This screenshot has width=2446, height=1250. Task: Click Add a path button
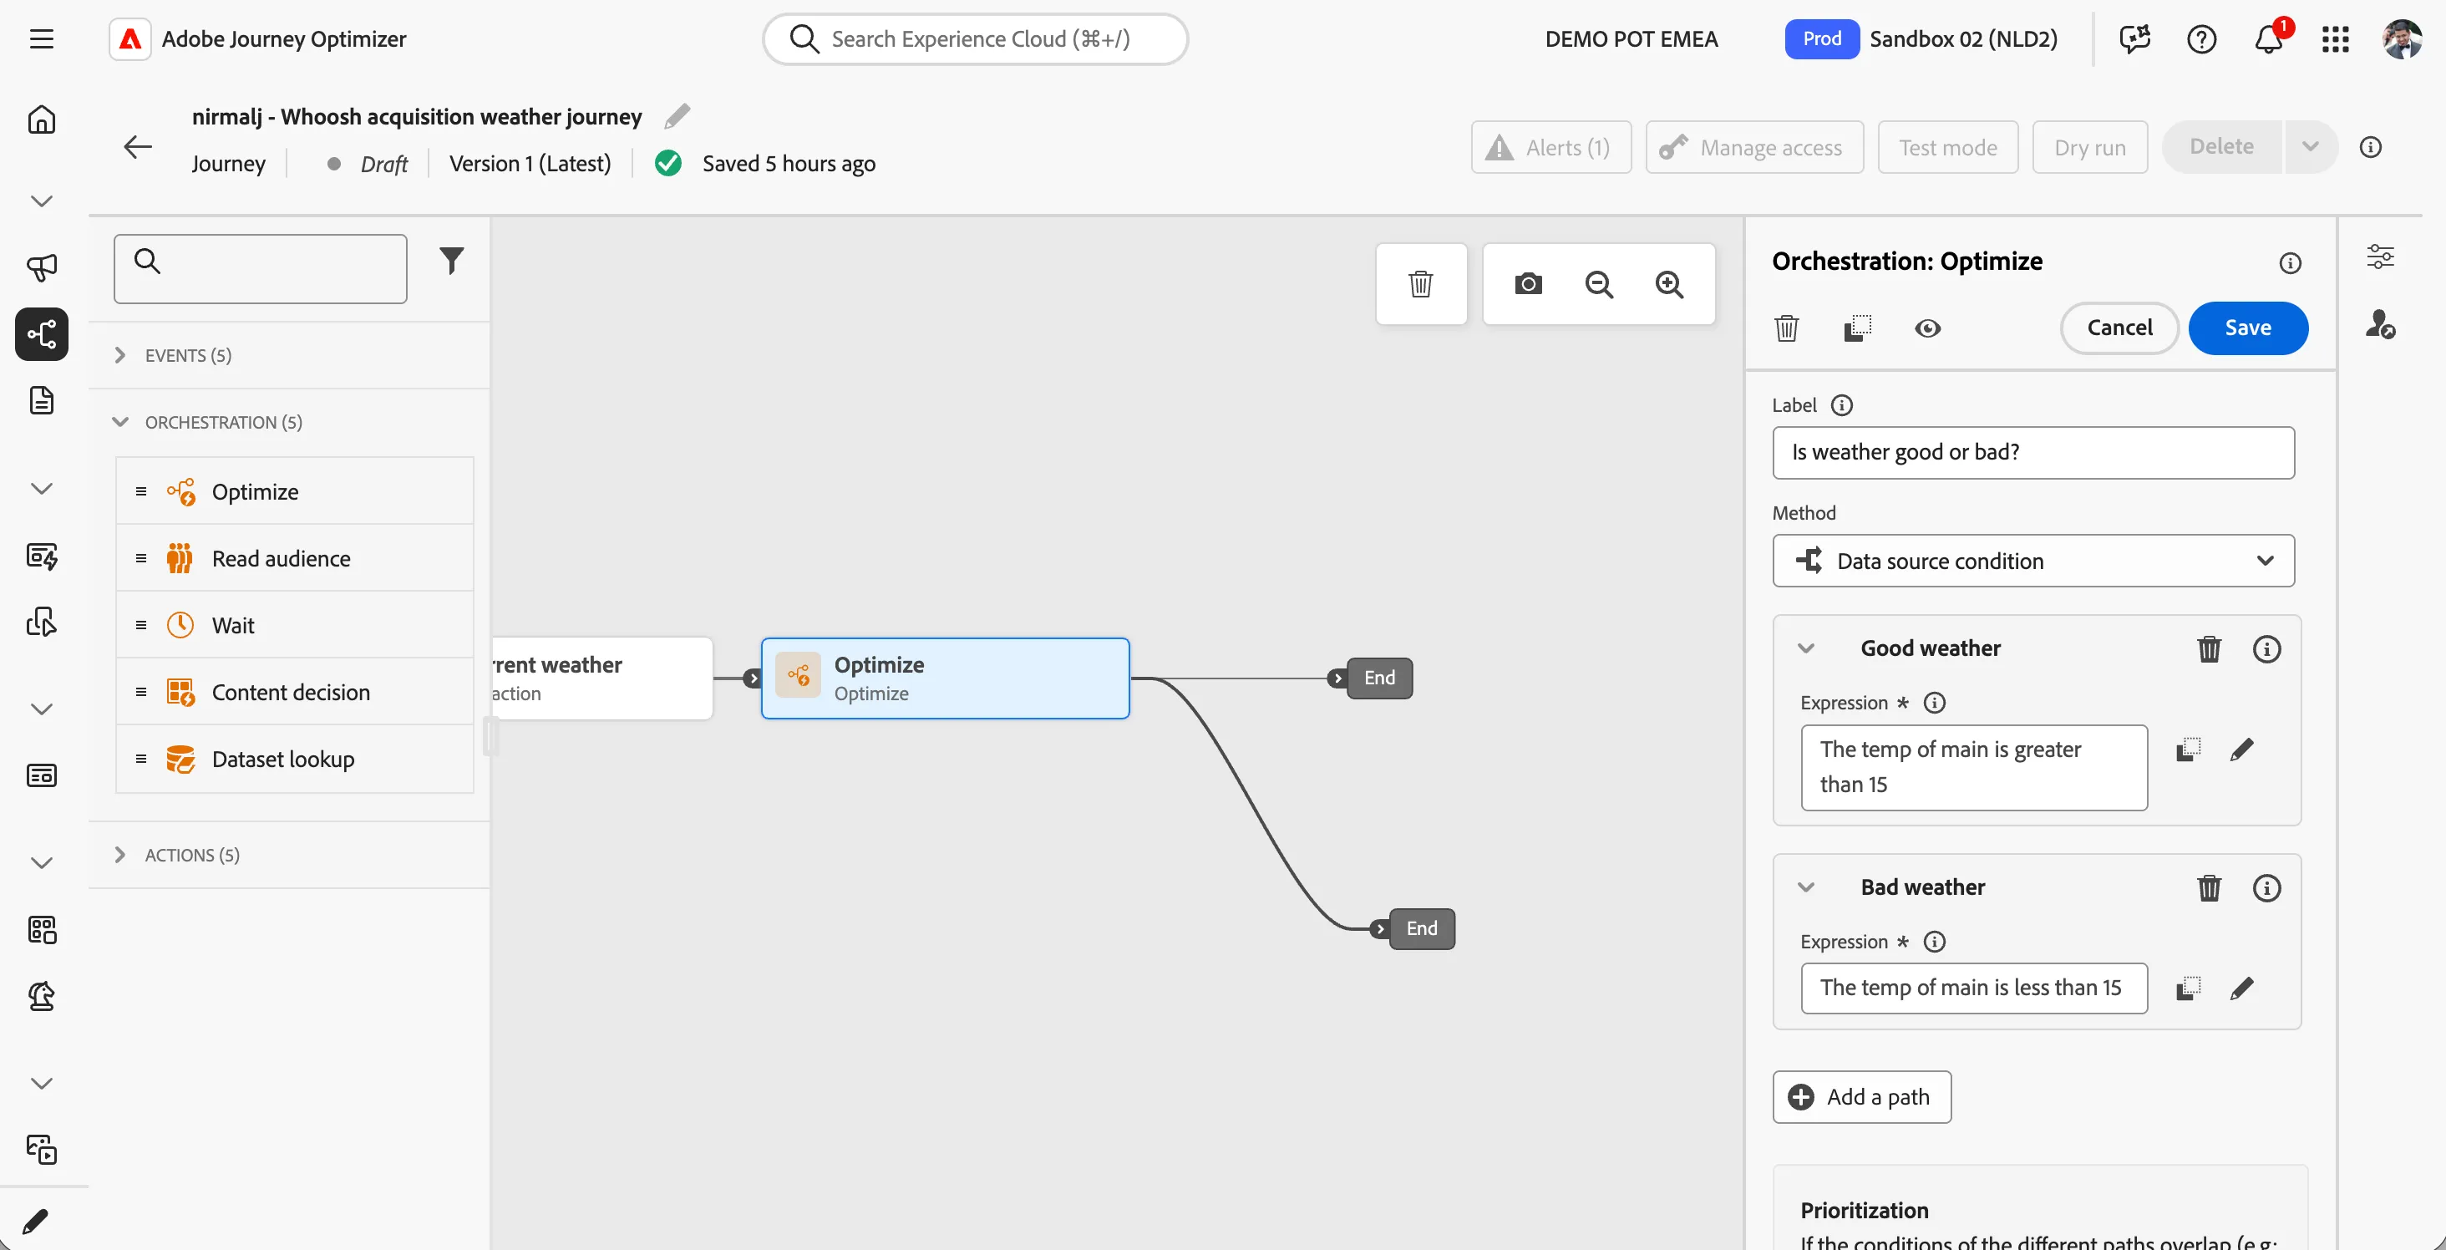click(1861, 1097)
